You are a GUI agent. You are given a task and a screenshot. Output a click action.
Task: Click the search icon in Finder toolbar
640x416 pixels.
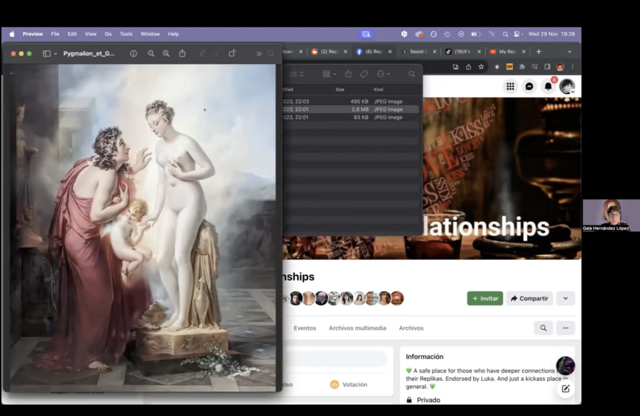click(412, 74)
